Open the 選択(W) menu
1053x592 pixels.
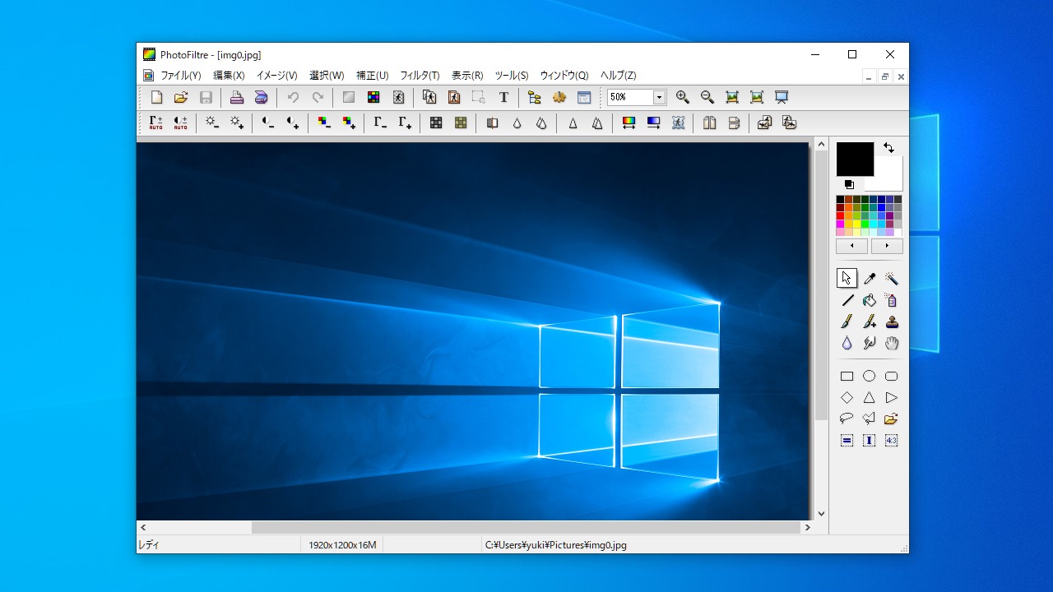327,76
